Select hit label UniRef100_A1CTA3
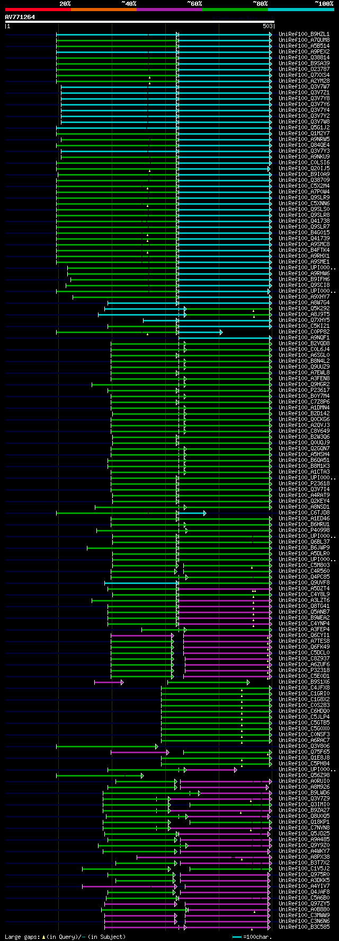The image size is (339, 941). click(x=304, y=472)
